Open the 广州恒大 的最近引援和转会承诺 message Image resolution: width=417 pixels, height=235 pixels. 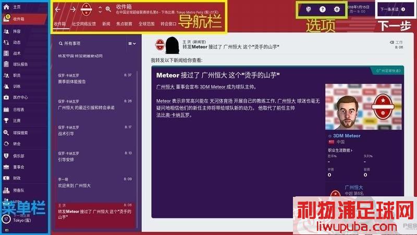pyautogui.click(x=95, y=105)
